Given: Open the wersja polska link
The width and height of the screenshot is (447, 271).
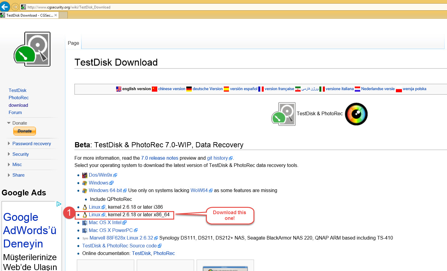Looking at the screenshot, I should (x=415, y=89).
